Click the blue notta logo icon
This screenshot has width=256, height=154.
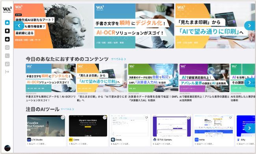[x=197, y=140]
